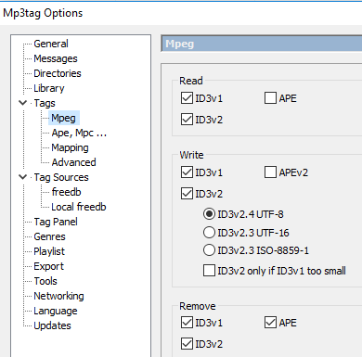Select Advanced under Tags
Image resolution: width=362 pixels, height=357 pixels.
73,162
